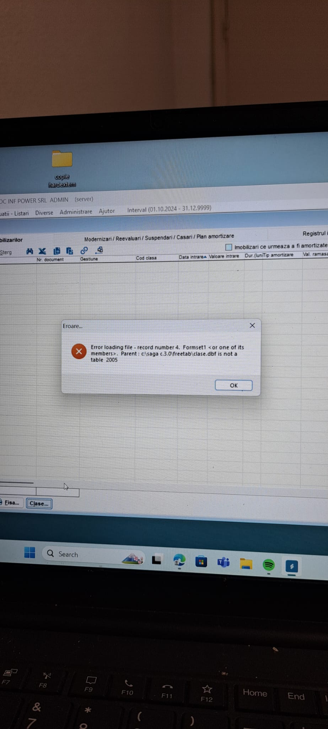Click Interval (01.10.2024 - 31.12.9999)
This screenshot has width=328, height=729.
coord(169,209)
